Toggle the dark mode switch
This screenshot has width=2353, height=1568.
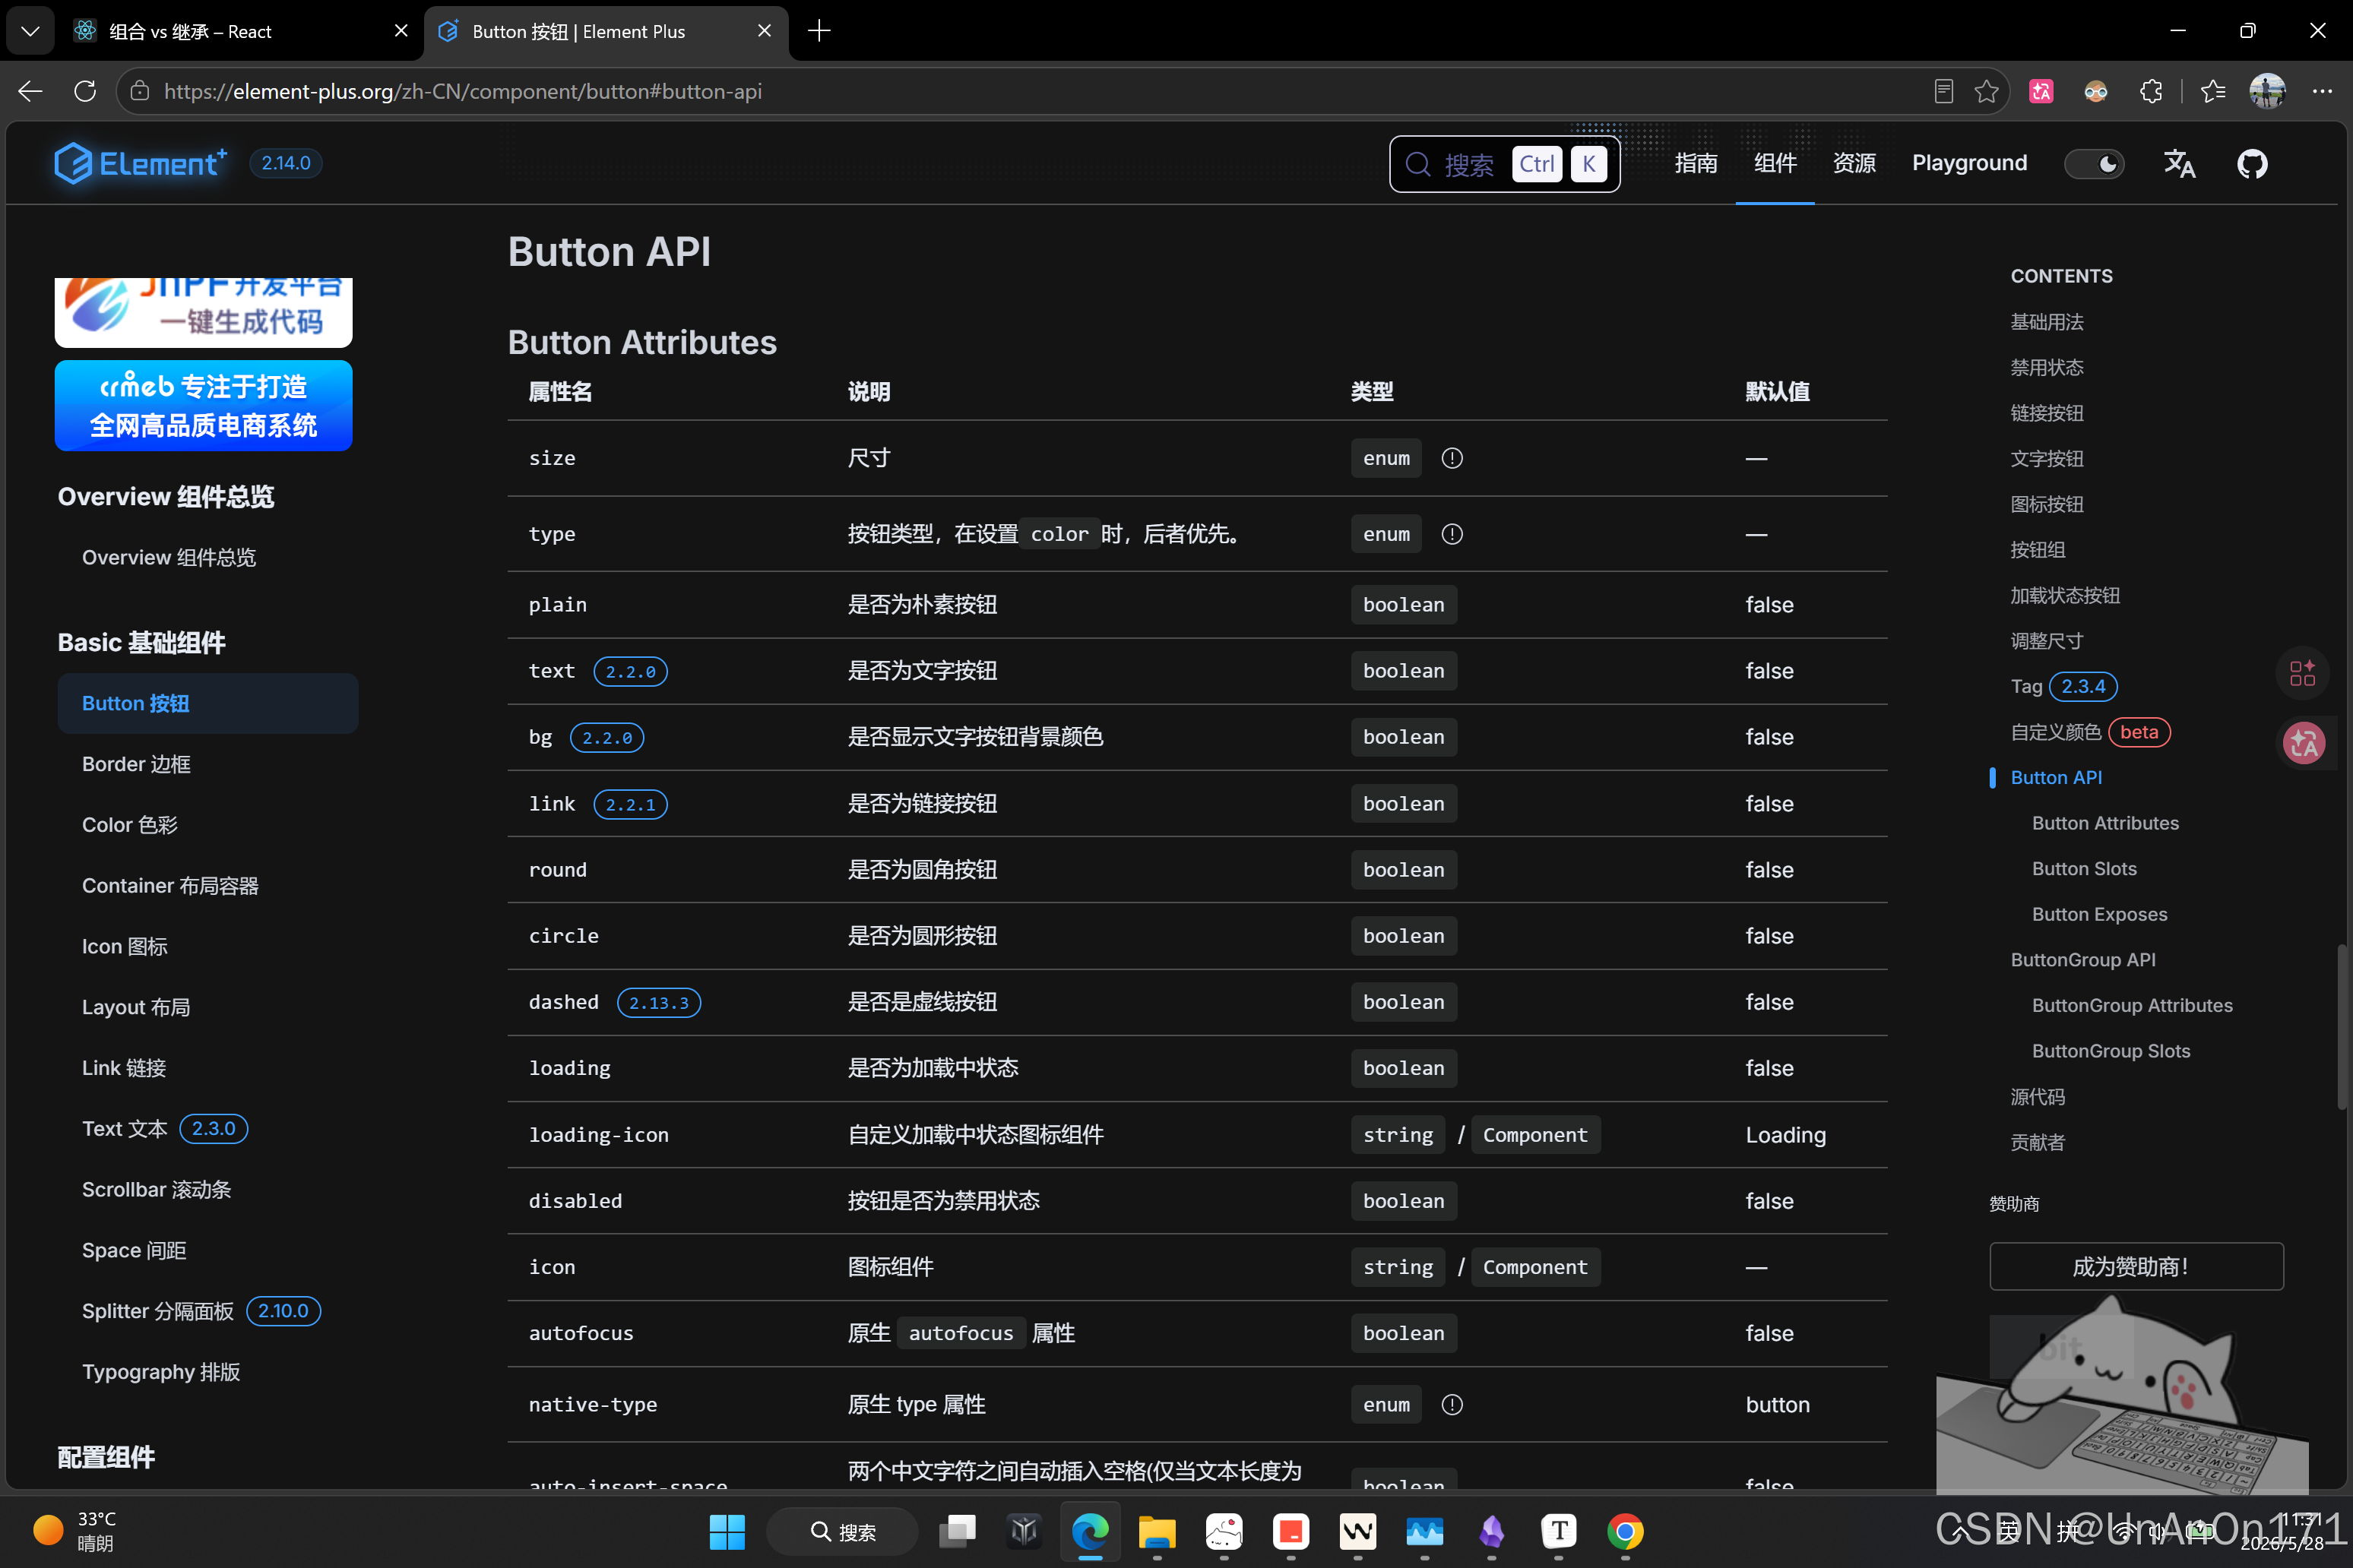[x=2094, y=163]
